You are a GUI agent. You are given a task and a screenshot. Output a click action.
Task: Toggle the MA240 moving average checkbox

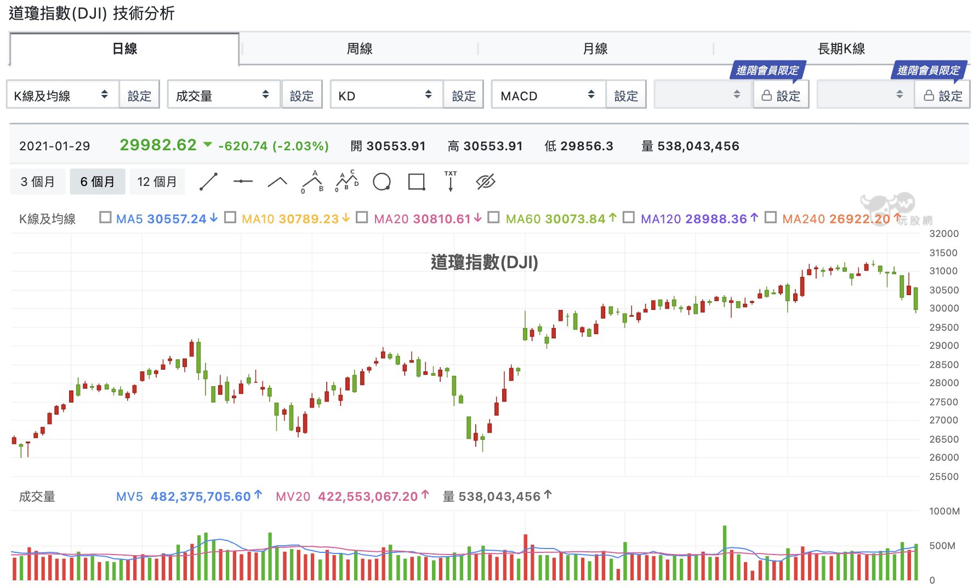(x=770, y=218)
